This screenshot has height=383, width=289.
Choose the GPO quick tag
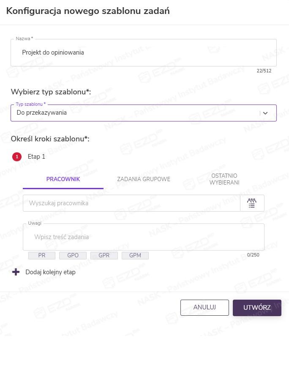pos(73,256)
